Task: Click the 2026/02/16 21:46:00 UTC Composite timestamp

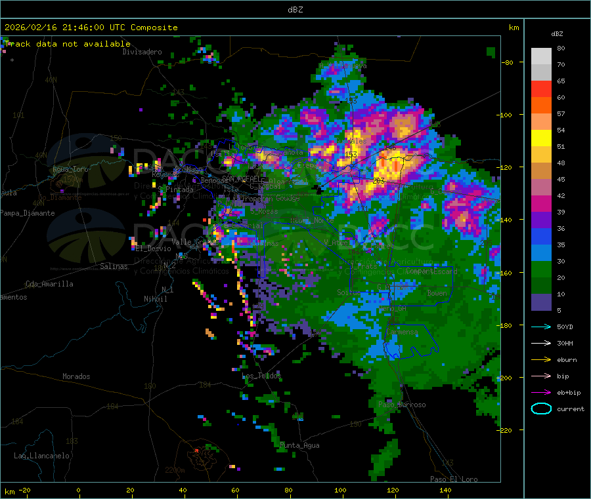Action: click(x=91, y=28)
